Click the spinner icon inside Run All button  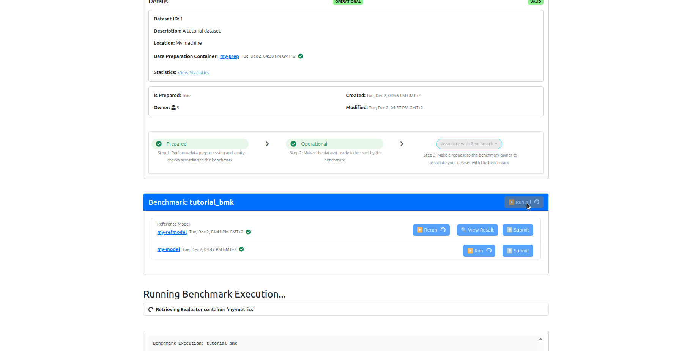click(536, 202)
